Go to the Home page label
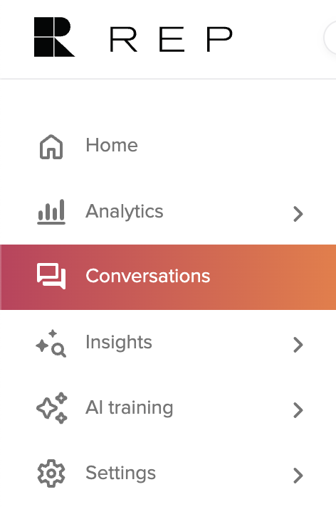The height and width of the screenshot is (509, 336). [112, 145]
